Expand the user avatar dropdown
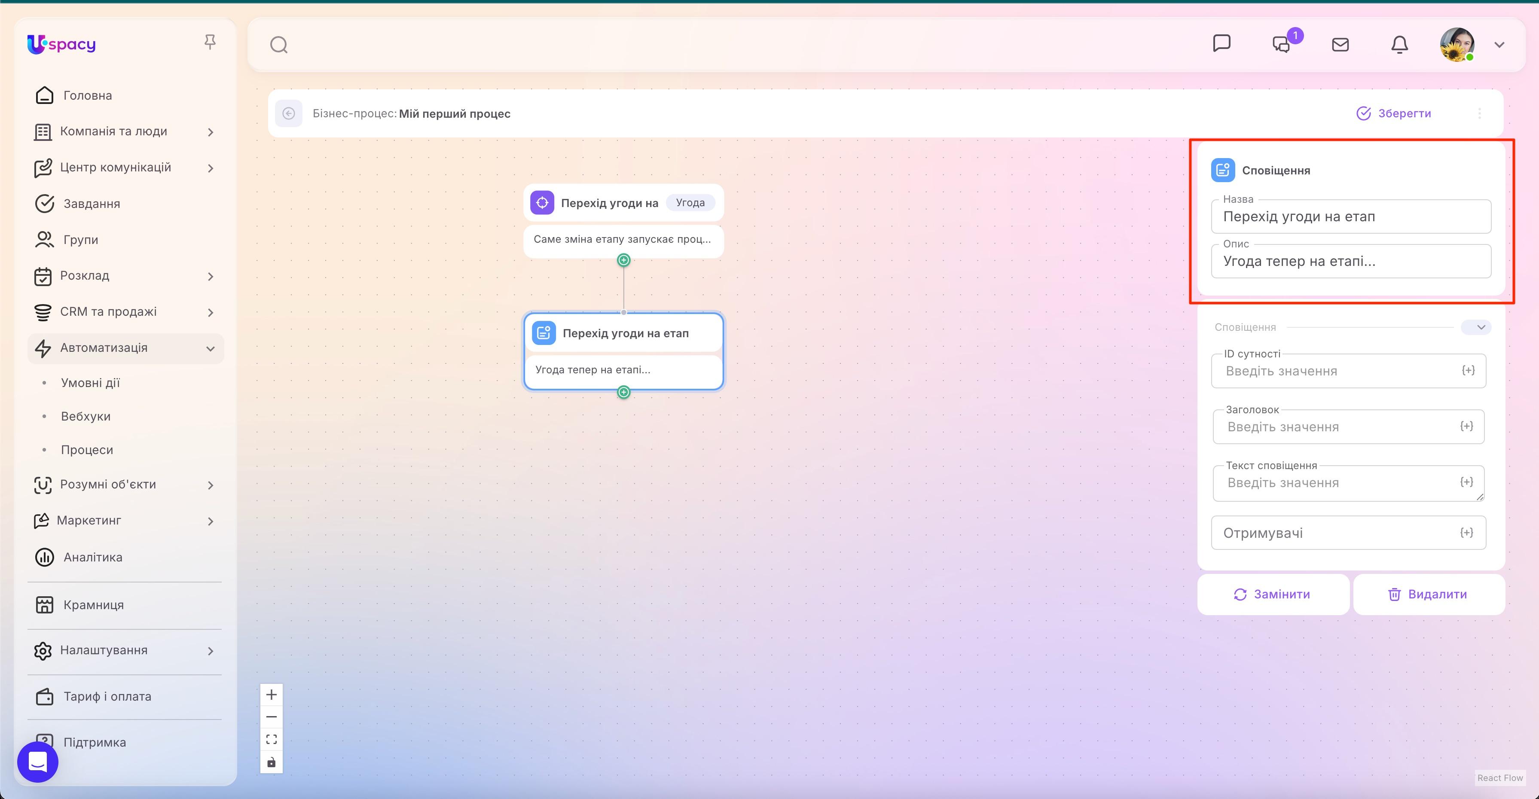Screen dimensions: 1539x799 point(1499,44)
